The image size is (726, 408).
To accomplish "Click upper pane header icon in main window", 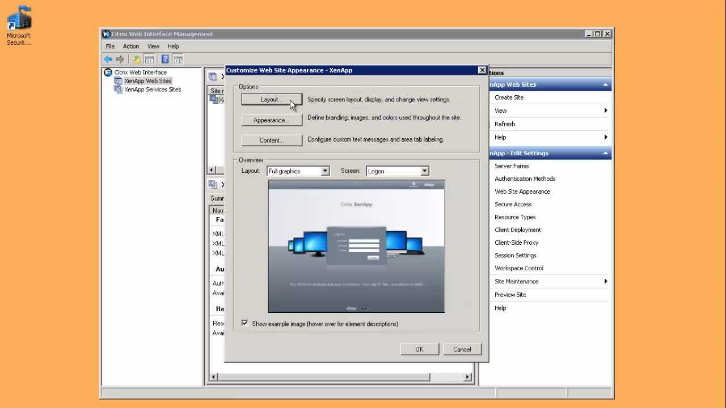I will click(212, 76).
